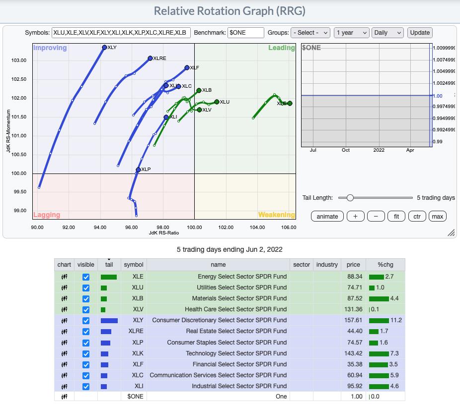This screenshot has width=460, height=404.
Task: Sort table by name column header
Action: point(218,265)
